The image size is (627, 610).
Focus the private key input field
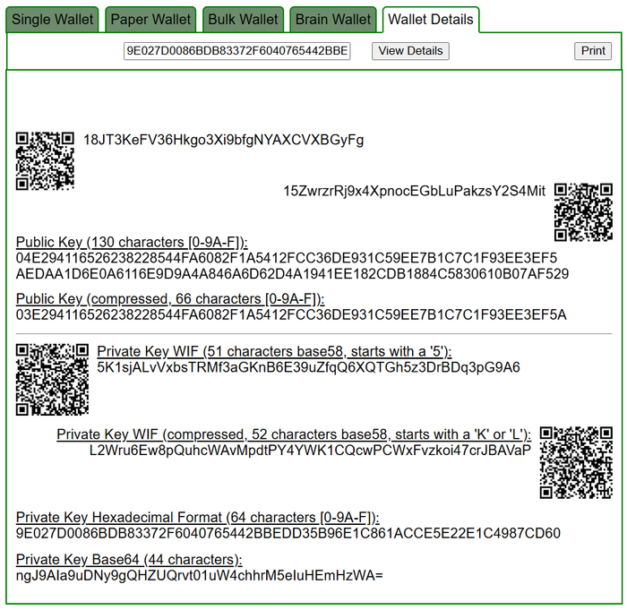tap(237, 51)
